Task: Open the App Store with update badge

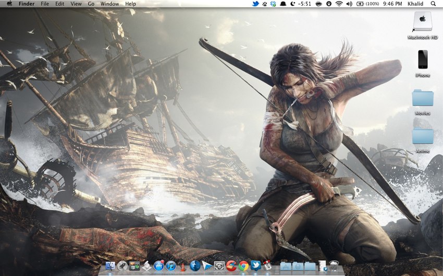Action: 159,266
